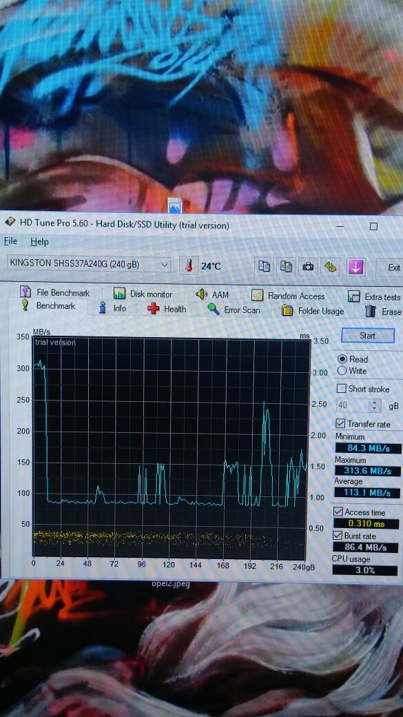403x717 pixels.
Task: Open the File menu
Action: [x=10, y=241]
